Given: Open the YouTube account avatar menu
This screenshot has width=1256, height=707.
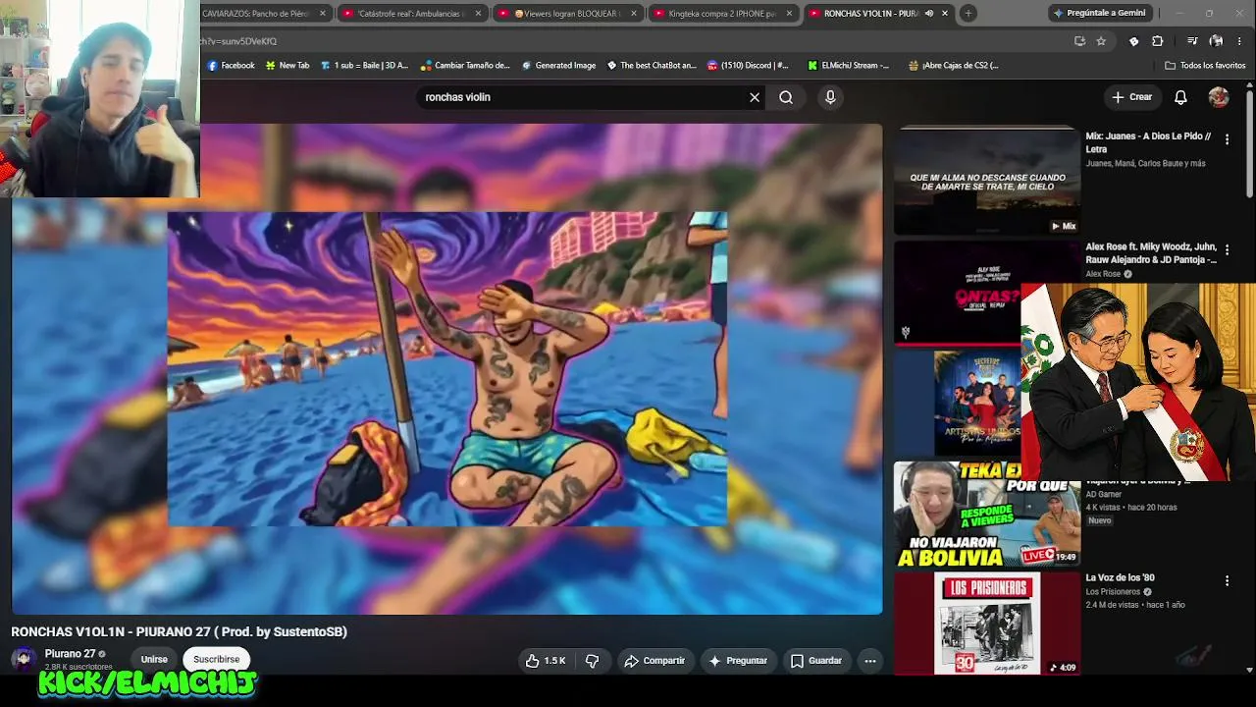Looking at the screenshot, I should [1219, 97].
